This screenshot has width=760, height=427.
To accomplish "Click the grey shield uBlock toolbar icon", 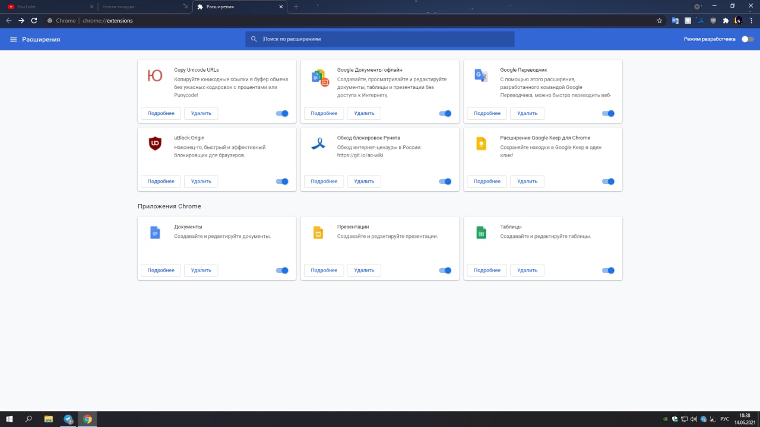I will coord(713,20).
